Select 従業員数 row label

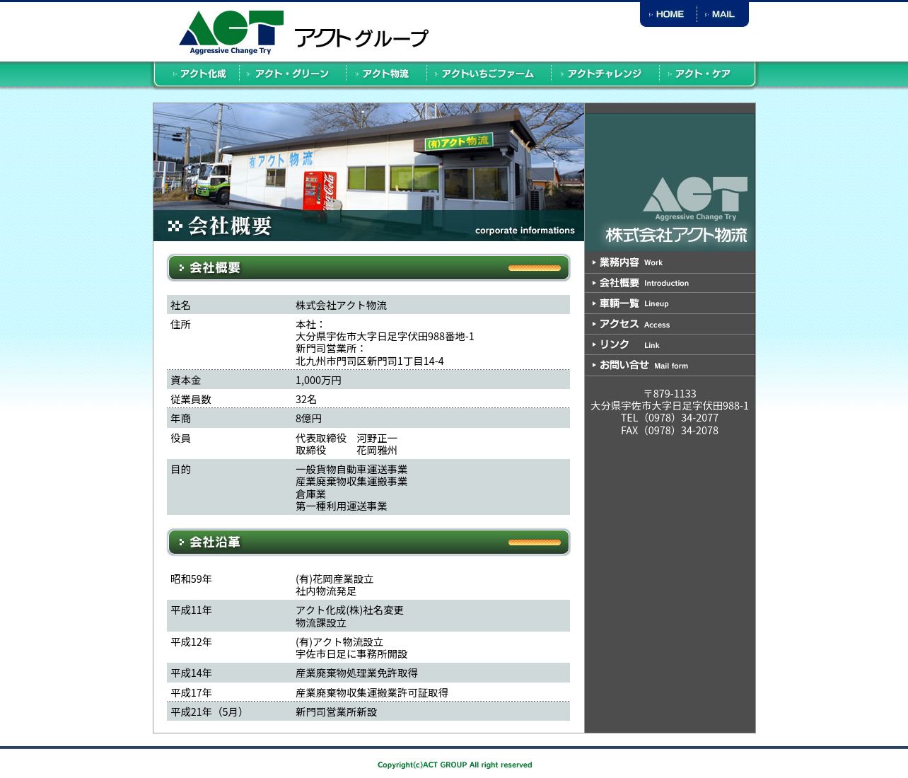[191, 400]
